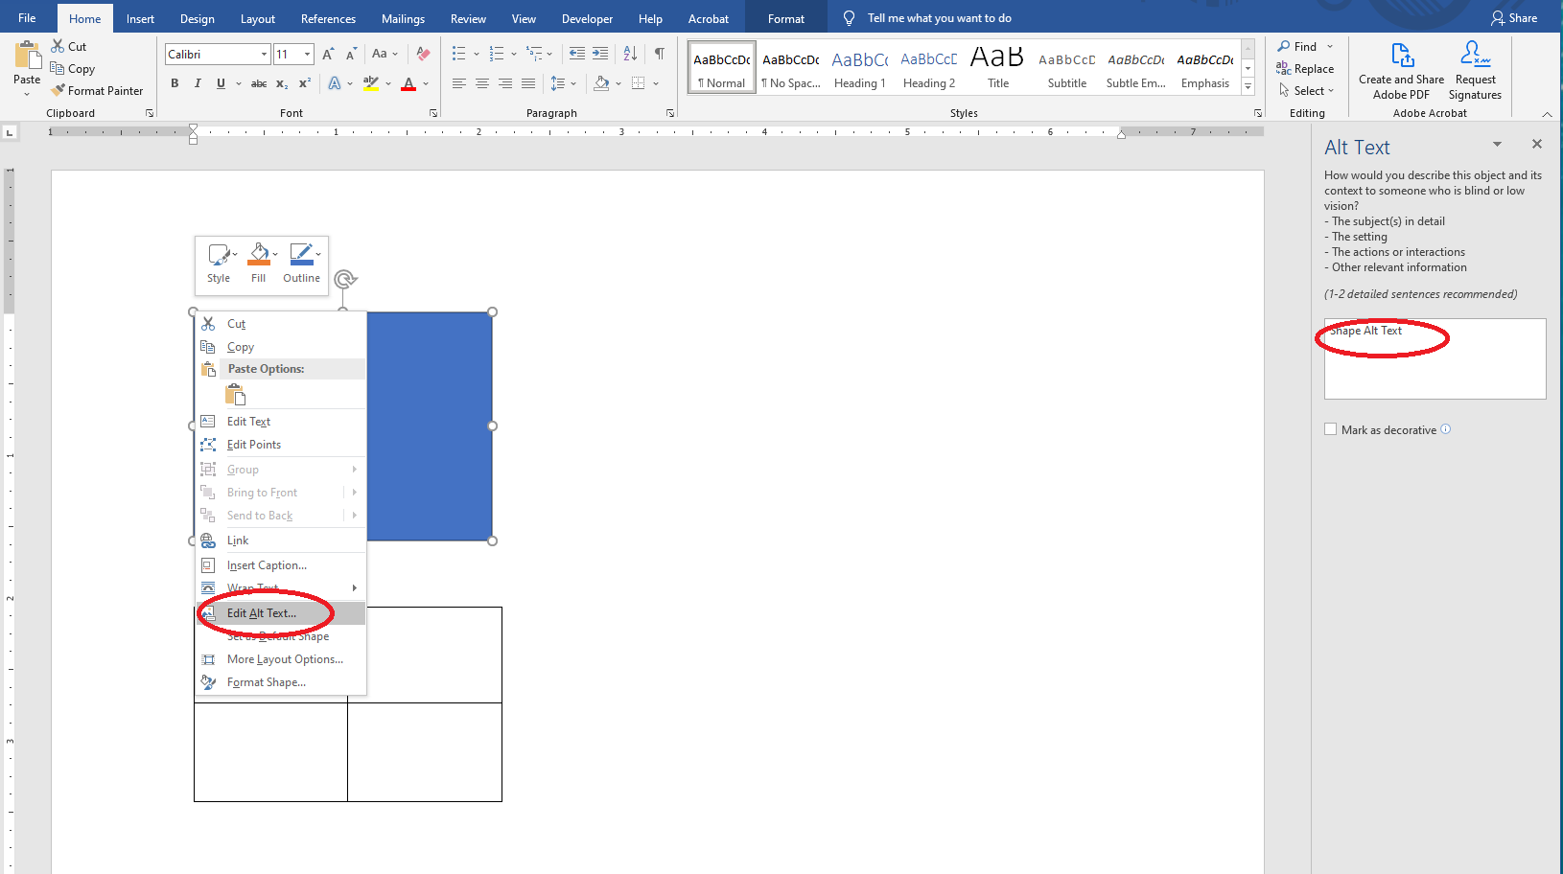This screenshot has height=874, width=1563.
Task: Click the Center align icon
Action: pyautogui.click(x=482, y=83)
